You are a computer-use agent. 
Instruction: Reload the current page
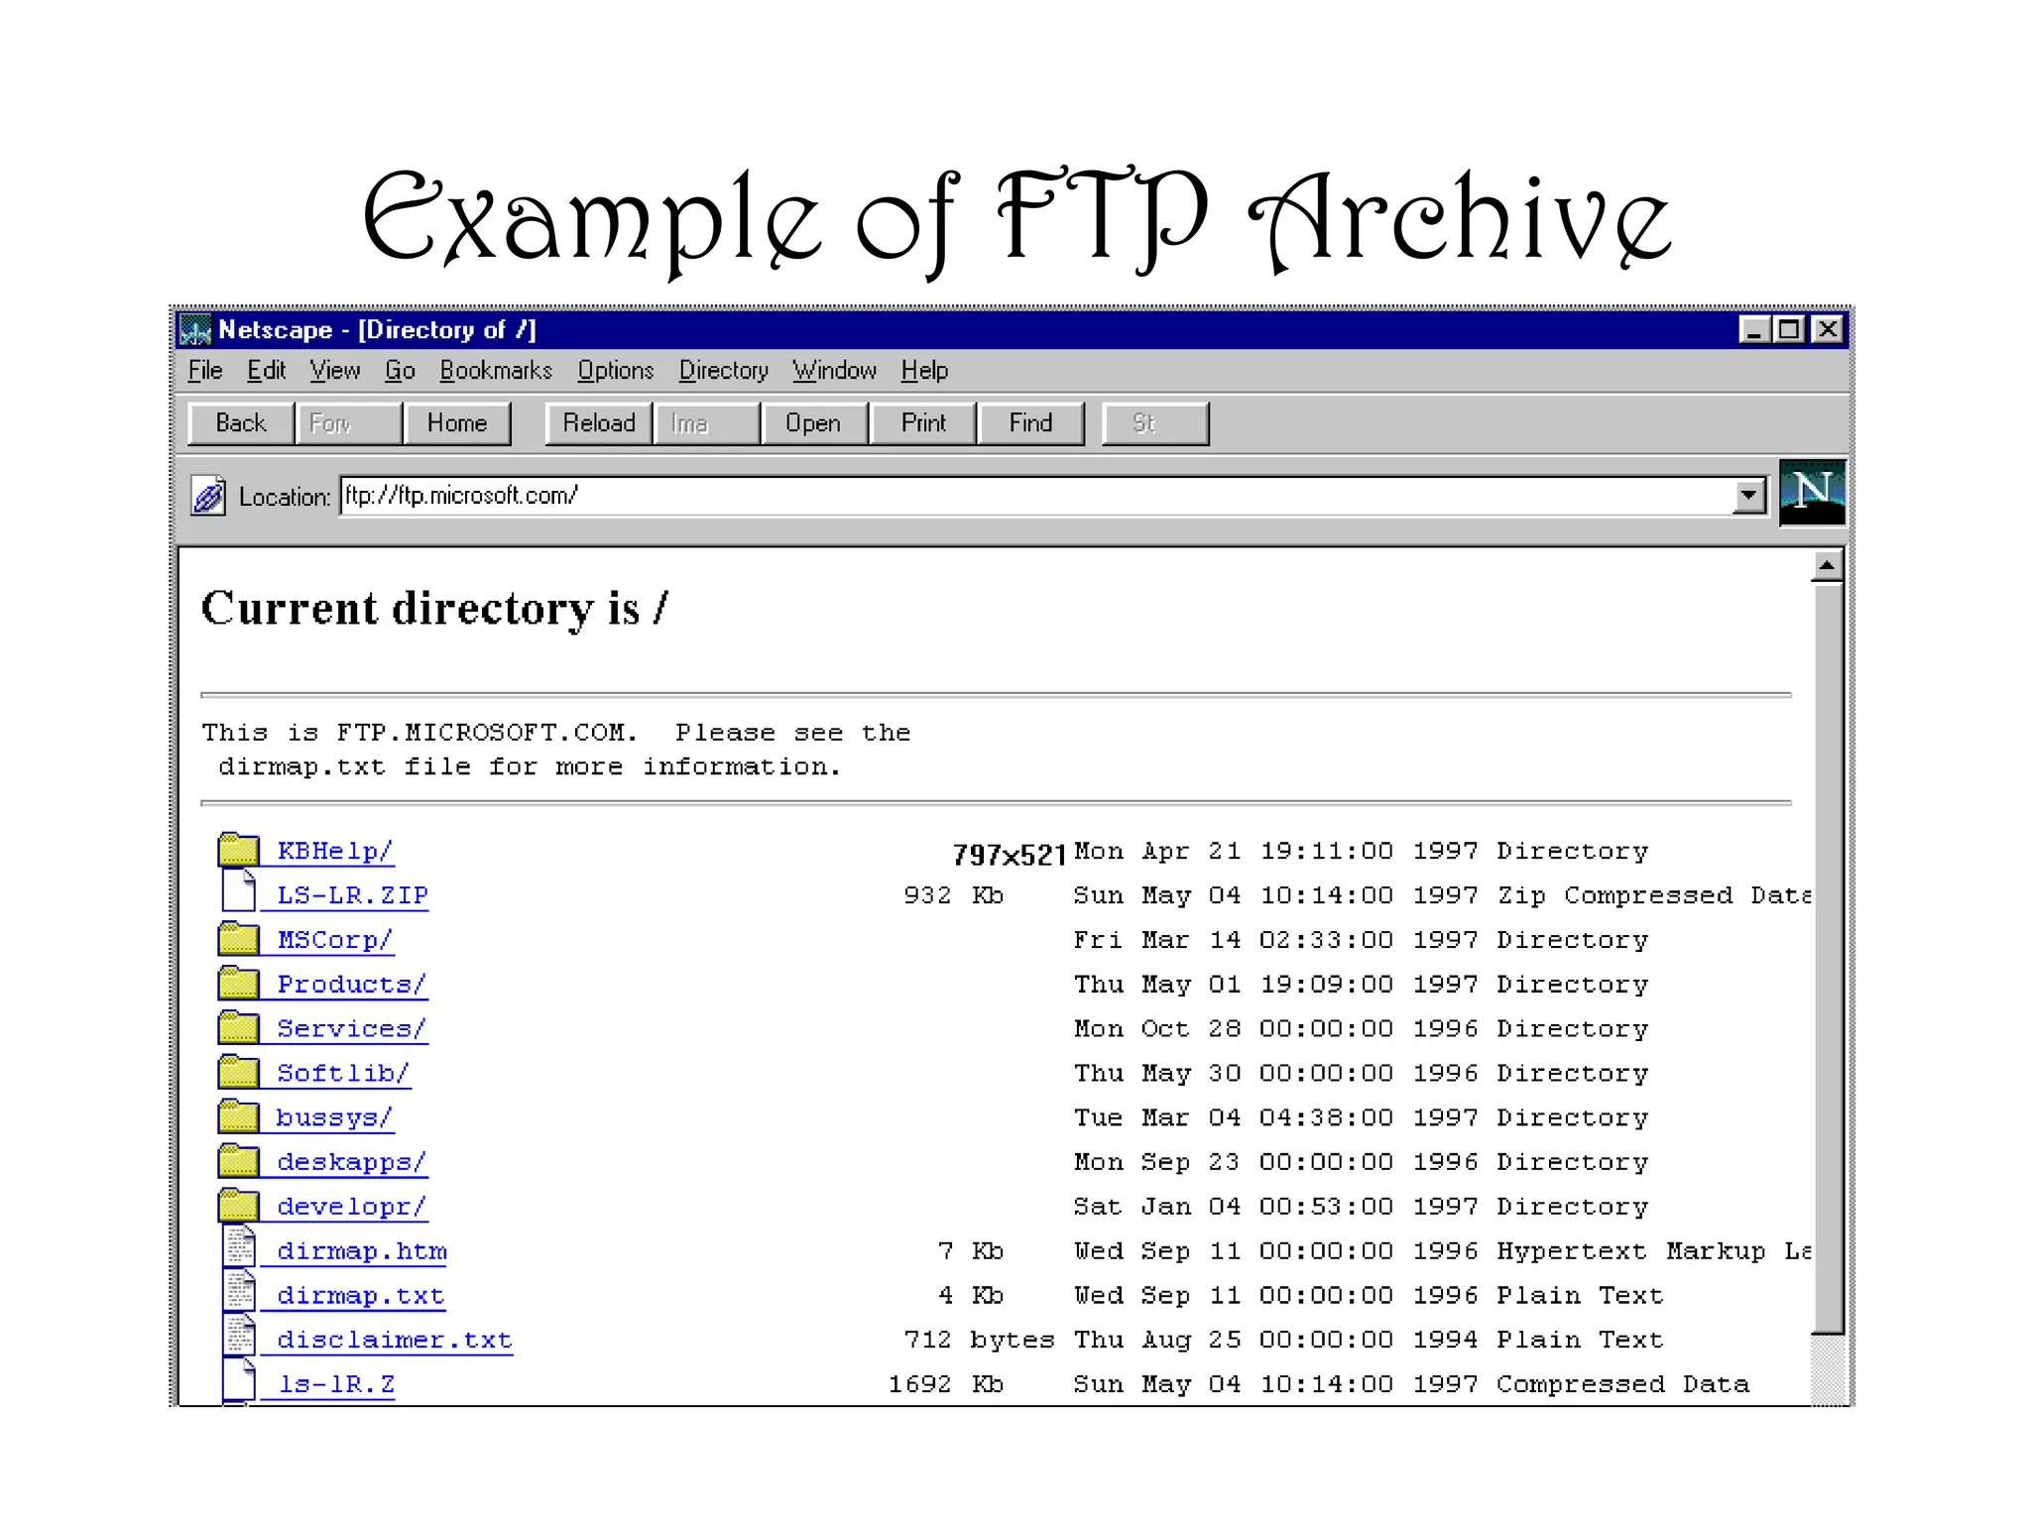click(x=599, y=423)
